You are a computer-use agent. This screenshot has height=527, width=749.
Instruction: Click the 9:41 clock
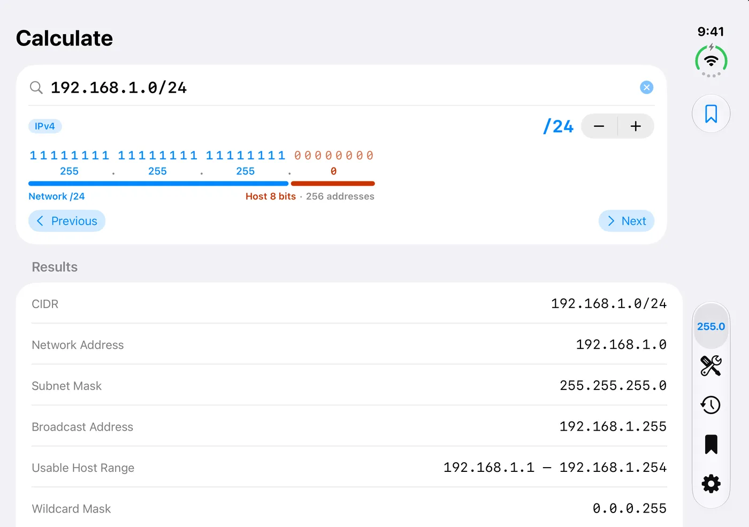point(711,32)
